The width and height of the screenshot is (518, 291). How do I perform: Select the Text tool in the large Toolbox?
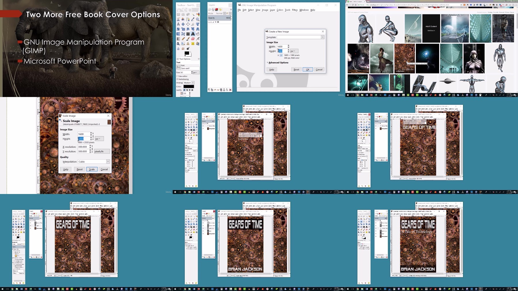pos(193,34)
